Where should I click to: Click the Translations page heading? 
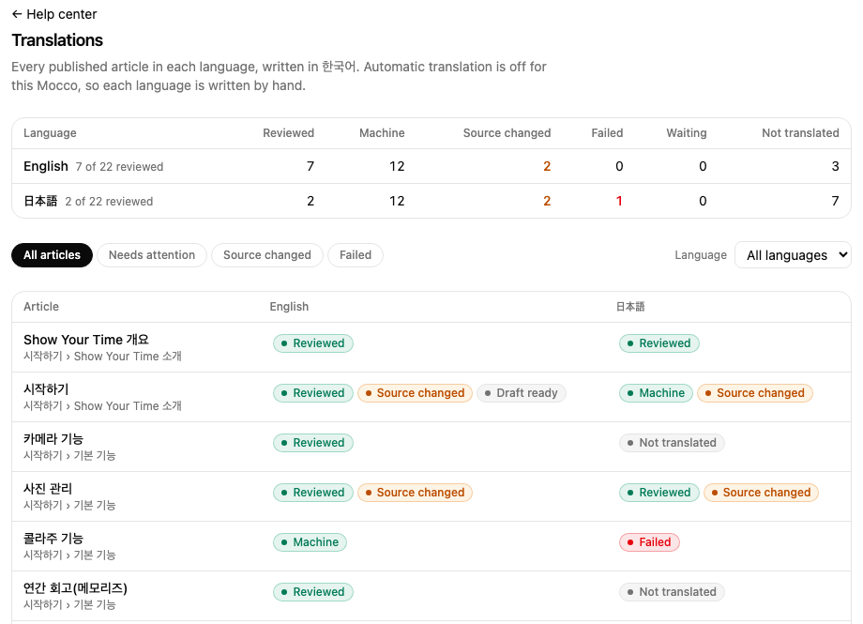(x=57, y=40)
